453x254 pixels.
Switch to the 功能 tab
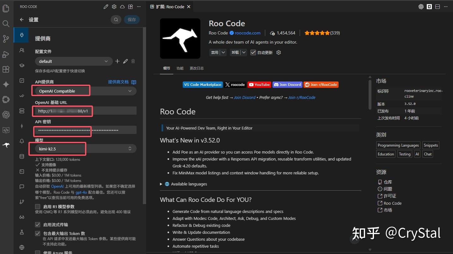click(x=180, y=68)
